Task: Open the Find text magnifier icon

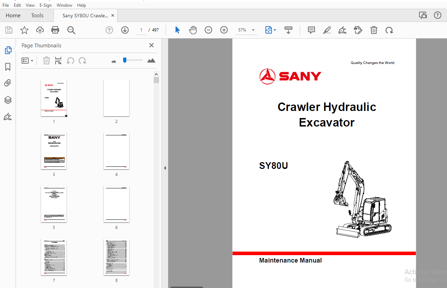Action: (x=71, y=30)
